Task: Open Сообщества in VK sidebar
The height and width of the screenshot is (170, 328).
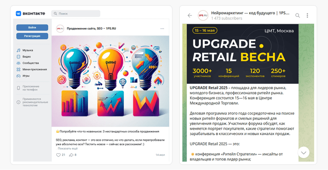Action: click(31, 63)
